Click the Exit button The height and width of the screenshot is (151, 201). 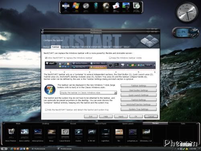click(x=91, y=116)
